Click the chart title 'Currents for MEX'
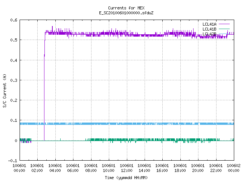This screenshot has width=241, height=181. coord(126,8)
